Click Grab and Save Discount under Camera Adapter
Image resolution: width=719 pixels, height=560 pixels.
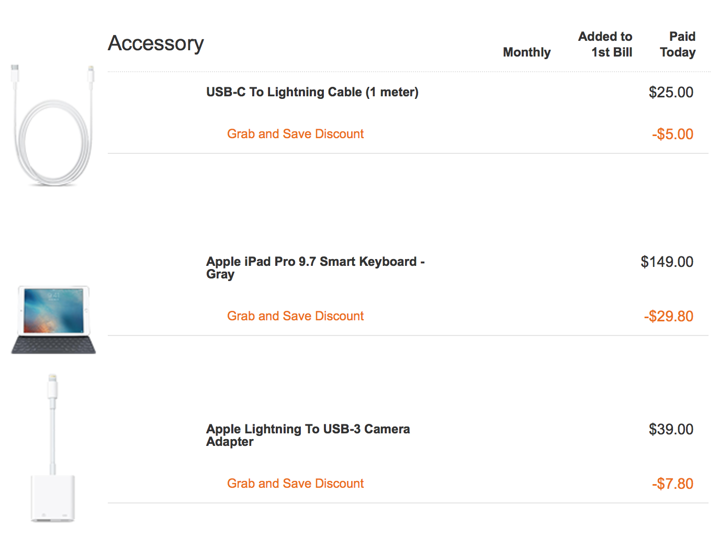(x=295, y=484)
